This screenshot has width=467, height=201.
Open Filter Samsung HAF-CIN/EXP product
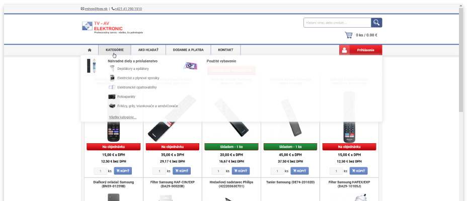click(x=173, y=184)
